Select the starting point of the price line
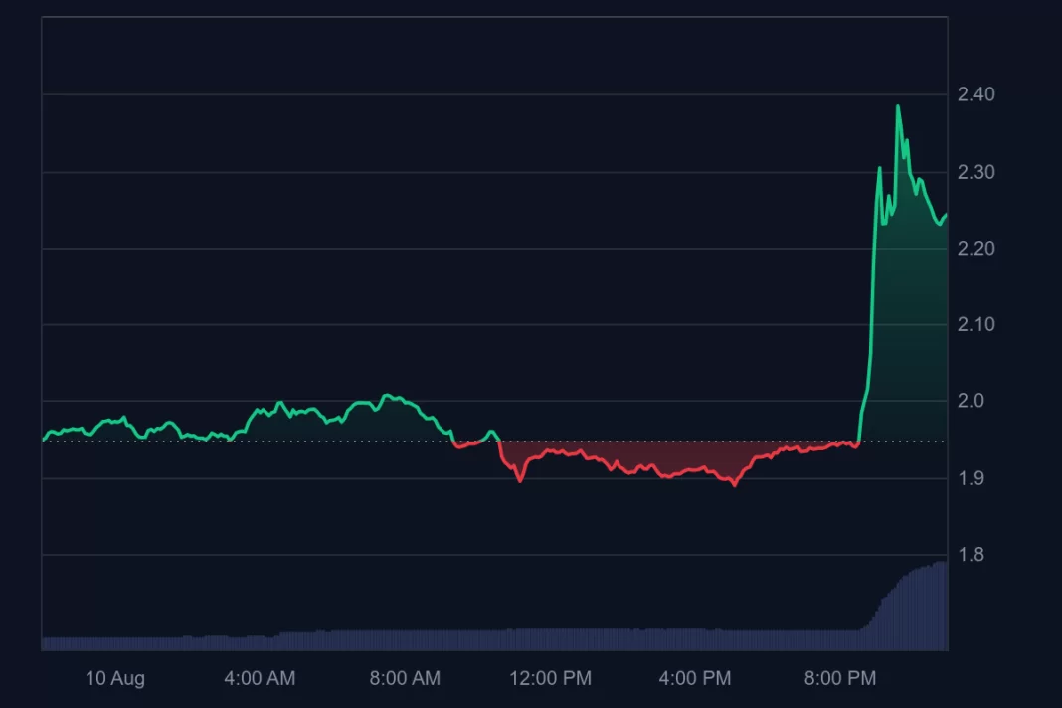The image size is (1062, 708). [44, 439]
